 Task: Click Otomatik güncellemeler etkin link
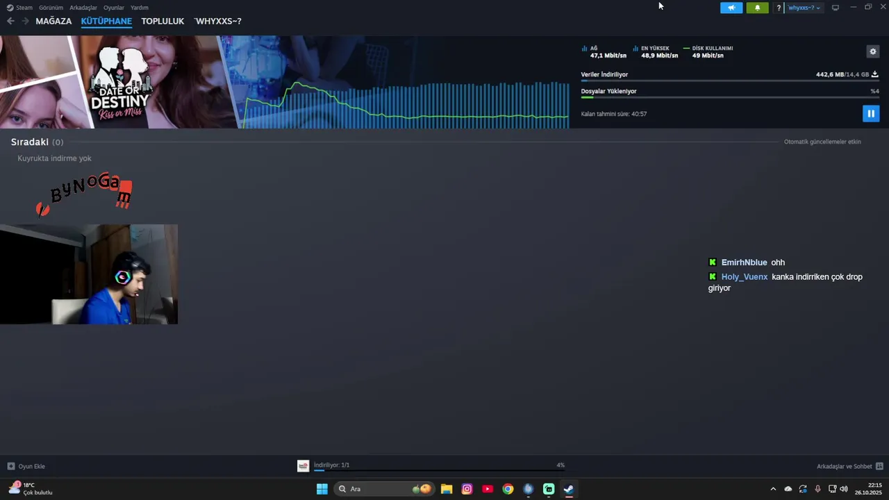[822, 142]
